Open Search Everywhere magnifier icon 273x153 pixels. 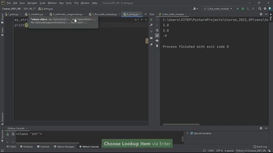click(x=260, y=8)
